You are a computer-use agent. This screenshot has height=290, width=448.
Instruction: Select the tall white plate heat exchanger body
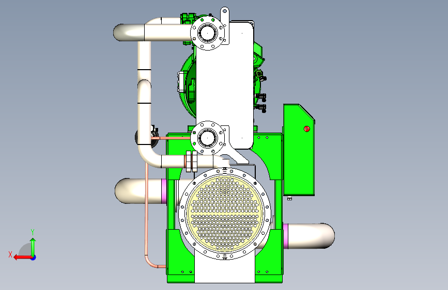225,85
